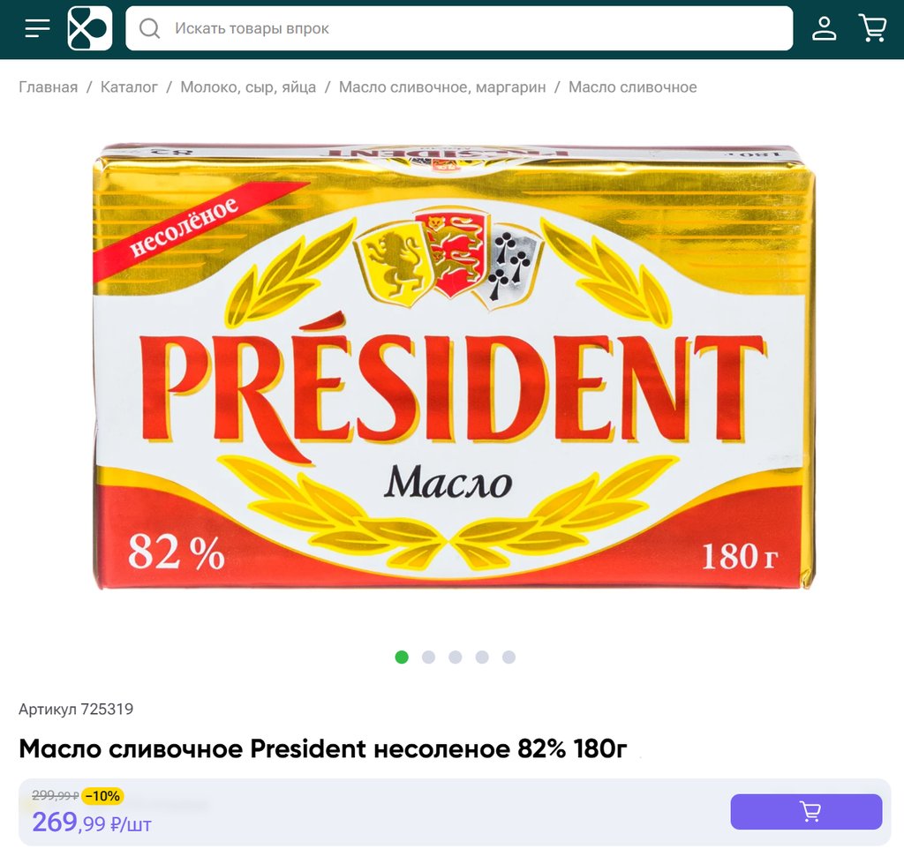The height and width of the screenshot is (849, 904).
Task: Open Каталог breadcrumb link
Action: pos(129,87)
